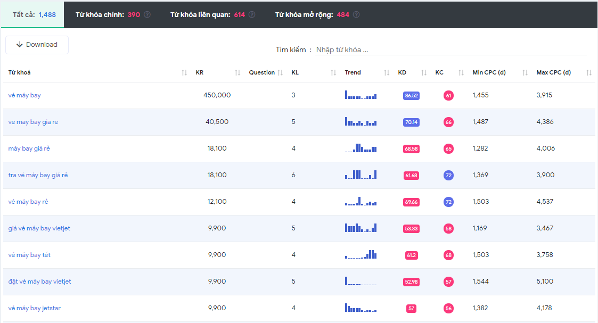
Task: Click Min CPC value 1,455
Action: (x=480, y=95)
